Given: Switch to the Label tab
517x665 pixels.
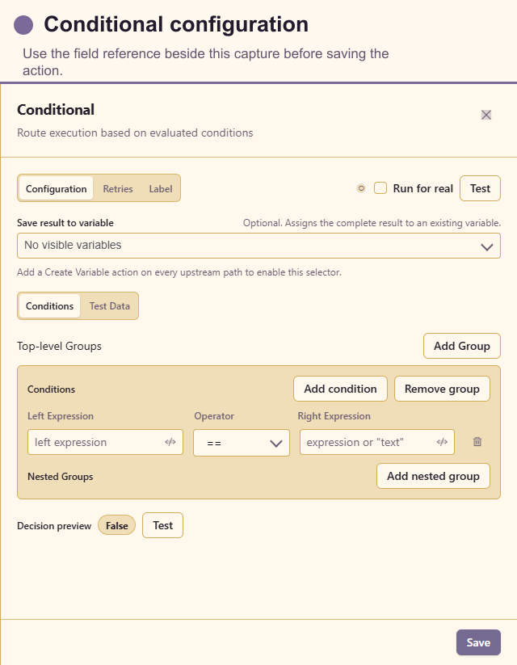Looking at the screenshot, I should pos(160,188).
